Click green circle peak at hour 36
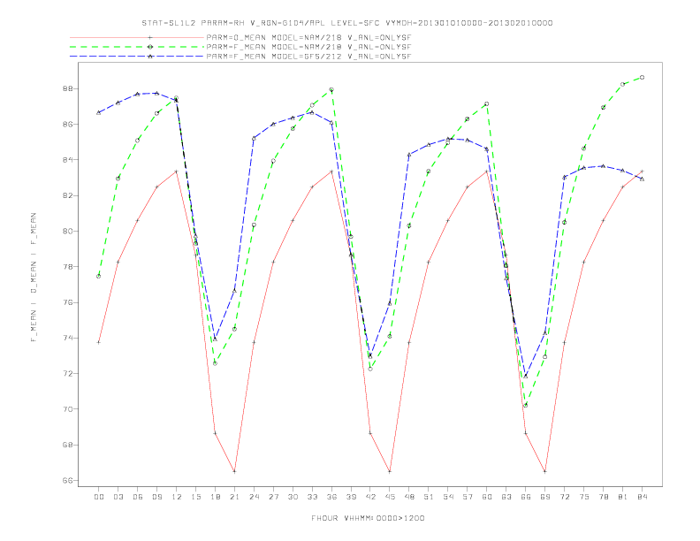The image size is (700, 541). pos(331,89)
